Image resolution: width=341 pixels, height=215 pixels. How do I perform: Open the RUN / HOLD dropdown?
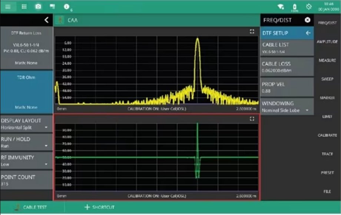26,142
